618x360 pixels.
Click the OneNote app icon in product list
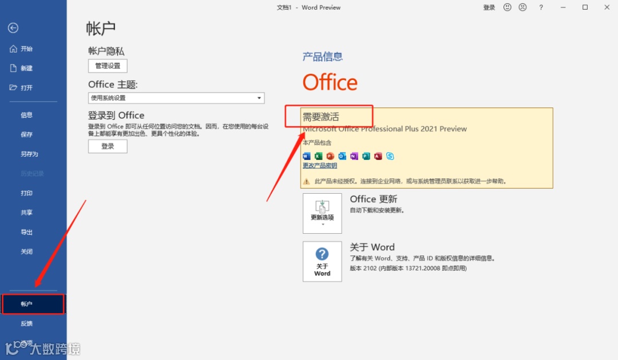(354, 156)
